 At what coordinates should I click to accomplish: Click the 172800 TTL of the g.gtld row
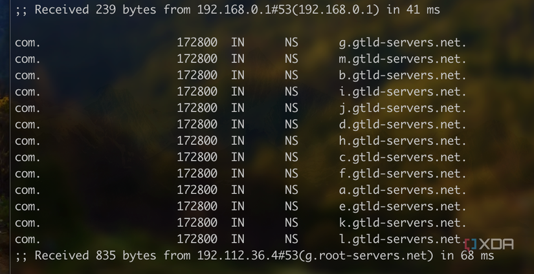[x=197, y=43]
